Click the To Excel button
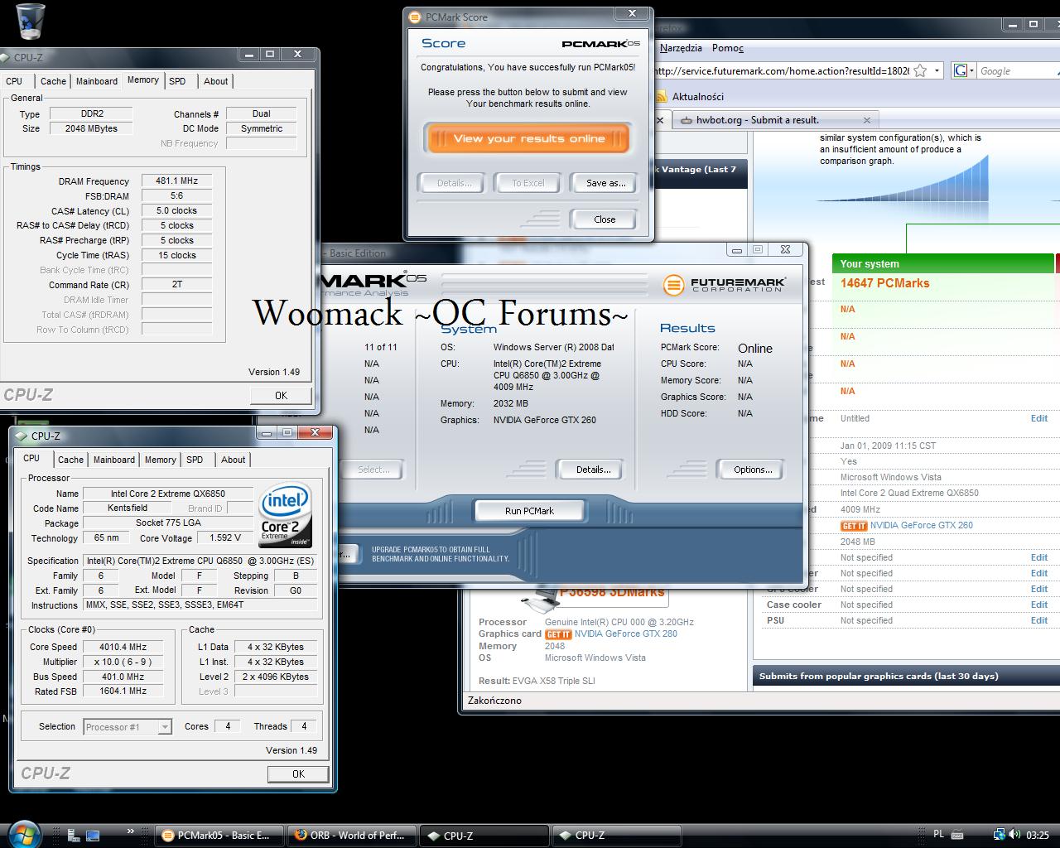 point(528,183)
